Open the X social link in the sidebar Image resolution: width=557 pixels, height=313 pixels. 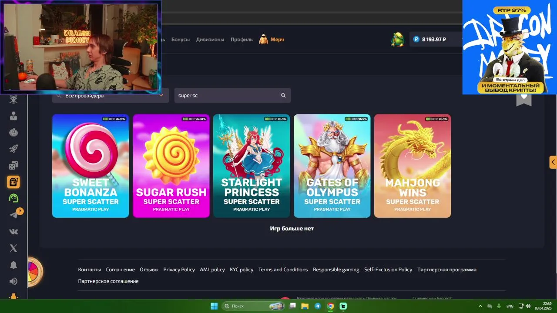click(13, 248)
